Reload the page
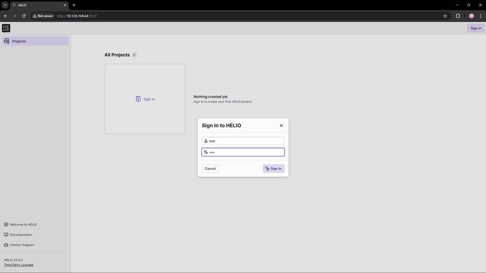Image resolution: width=486 pixels, height=273 pixels. tap(24, 16)
